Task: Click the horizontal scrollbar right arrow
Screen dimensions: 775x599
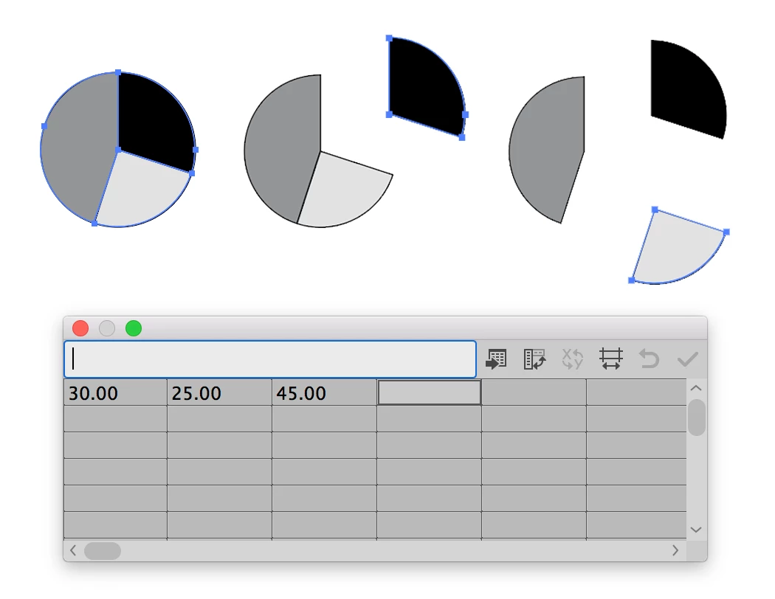Action: [x=675, y=550]
